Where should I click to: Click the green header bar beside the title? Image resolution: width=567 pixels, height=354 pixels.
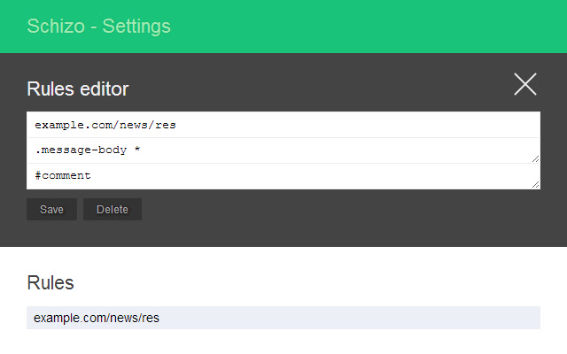click(x=372, y=27)
